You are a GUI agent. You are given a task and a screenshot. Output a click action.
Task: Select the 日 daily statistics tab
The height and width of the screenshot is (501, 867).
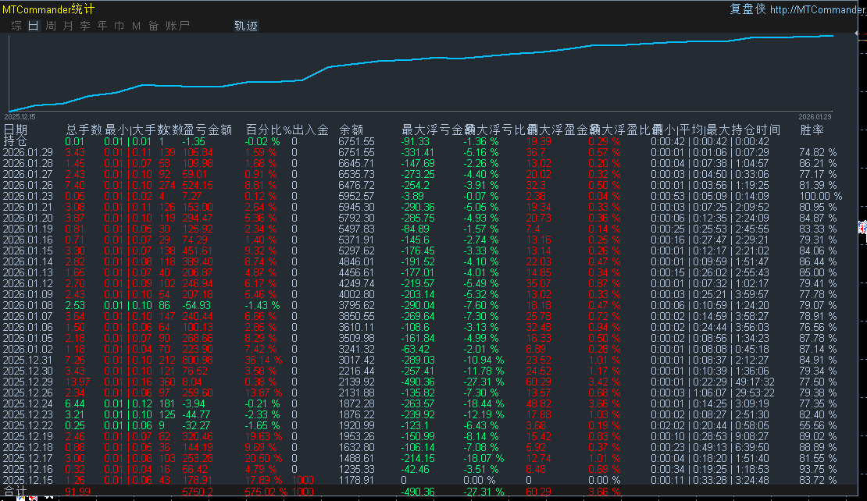coord(33,26)
